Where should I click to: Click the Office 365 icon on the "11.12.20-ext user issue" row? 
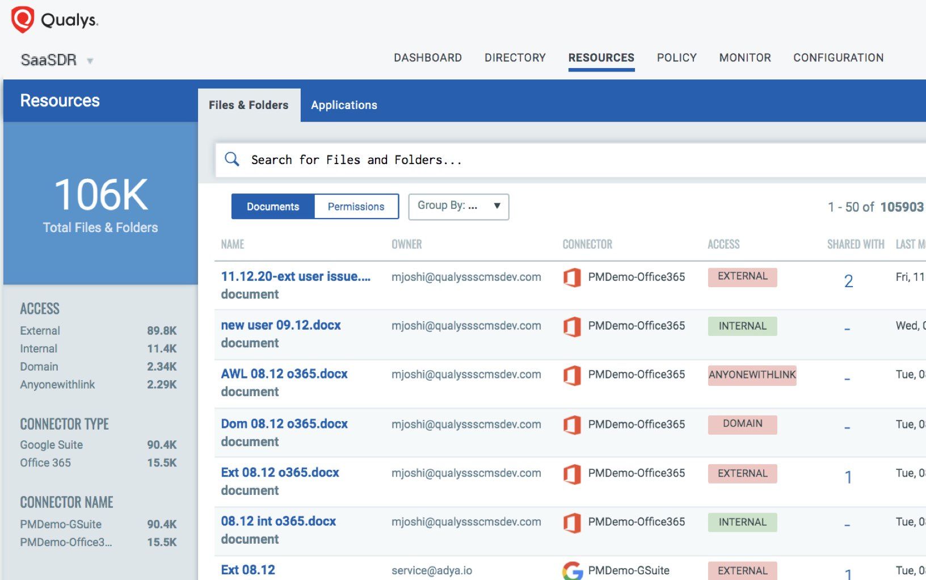[x=573, y=277]
